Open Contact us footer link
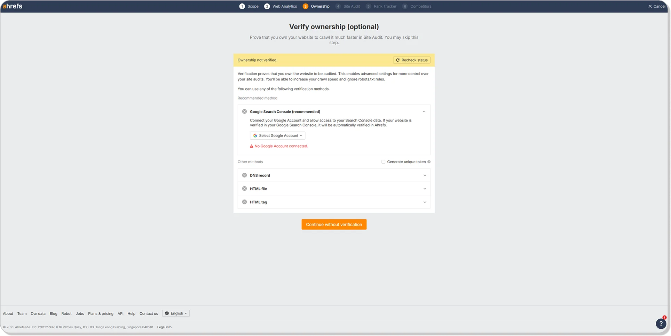 pyautogui.click(x=149, y=314)
